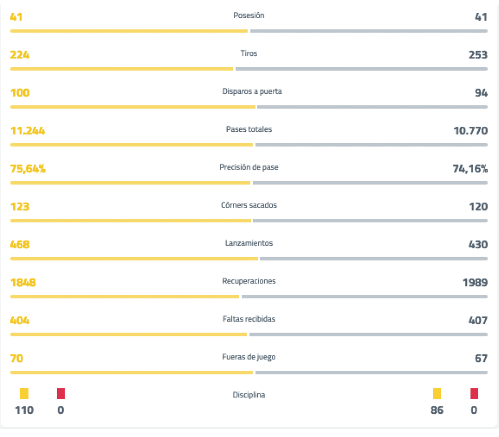Screen dimensions: 499x437
Task: Click the 11.244 passes total value
Action: point(27,131)
